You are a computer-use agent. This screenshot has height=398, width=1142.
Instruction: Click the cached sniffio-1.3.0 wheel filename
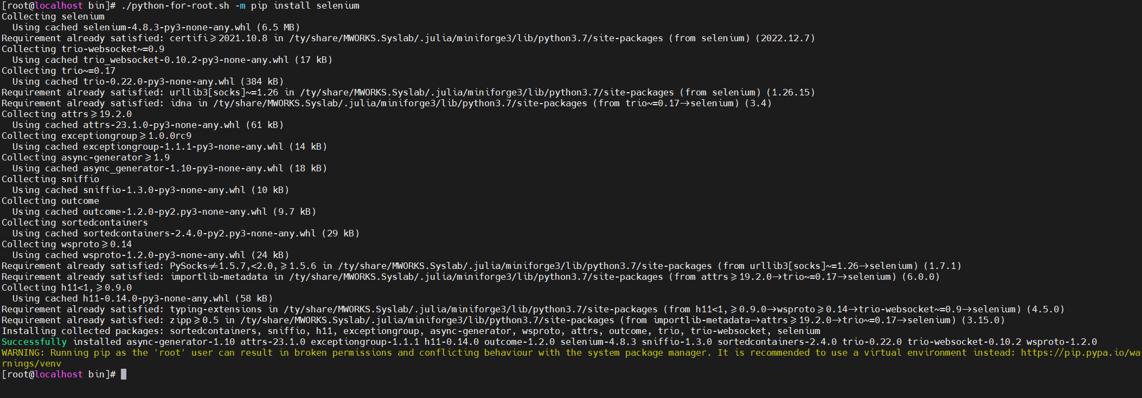pyautogui.click(x=164, y=190)
